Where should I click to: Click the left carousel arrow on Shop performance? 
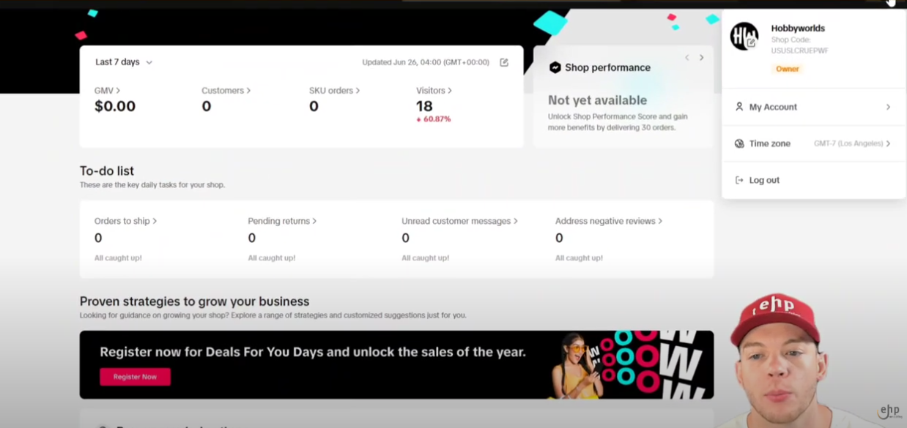pos(686,57)
